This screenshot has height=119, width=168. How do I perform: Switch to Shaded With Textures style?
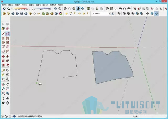point(78,9)
